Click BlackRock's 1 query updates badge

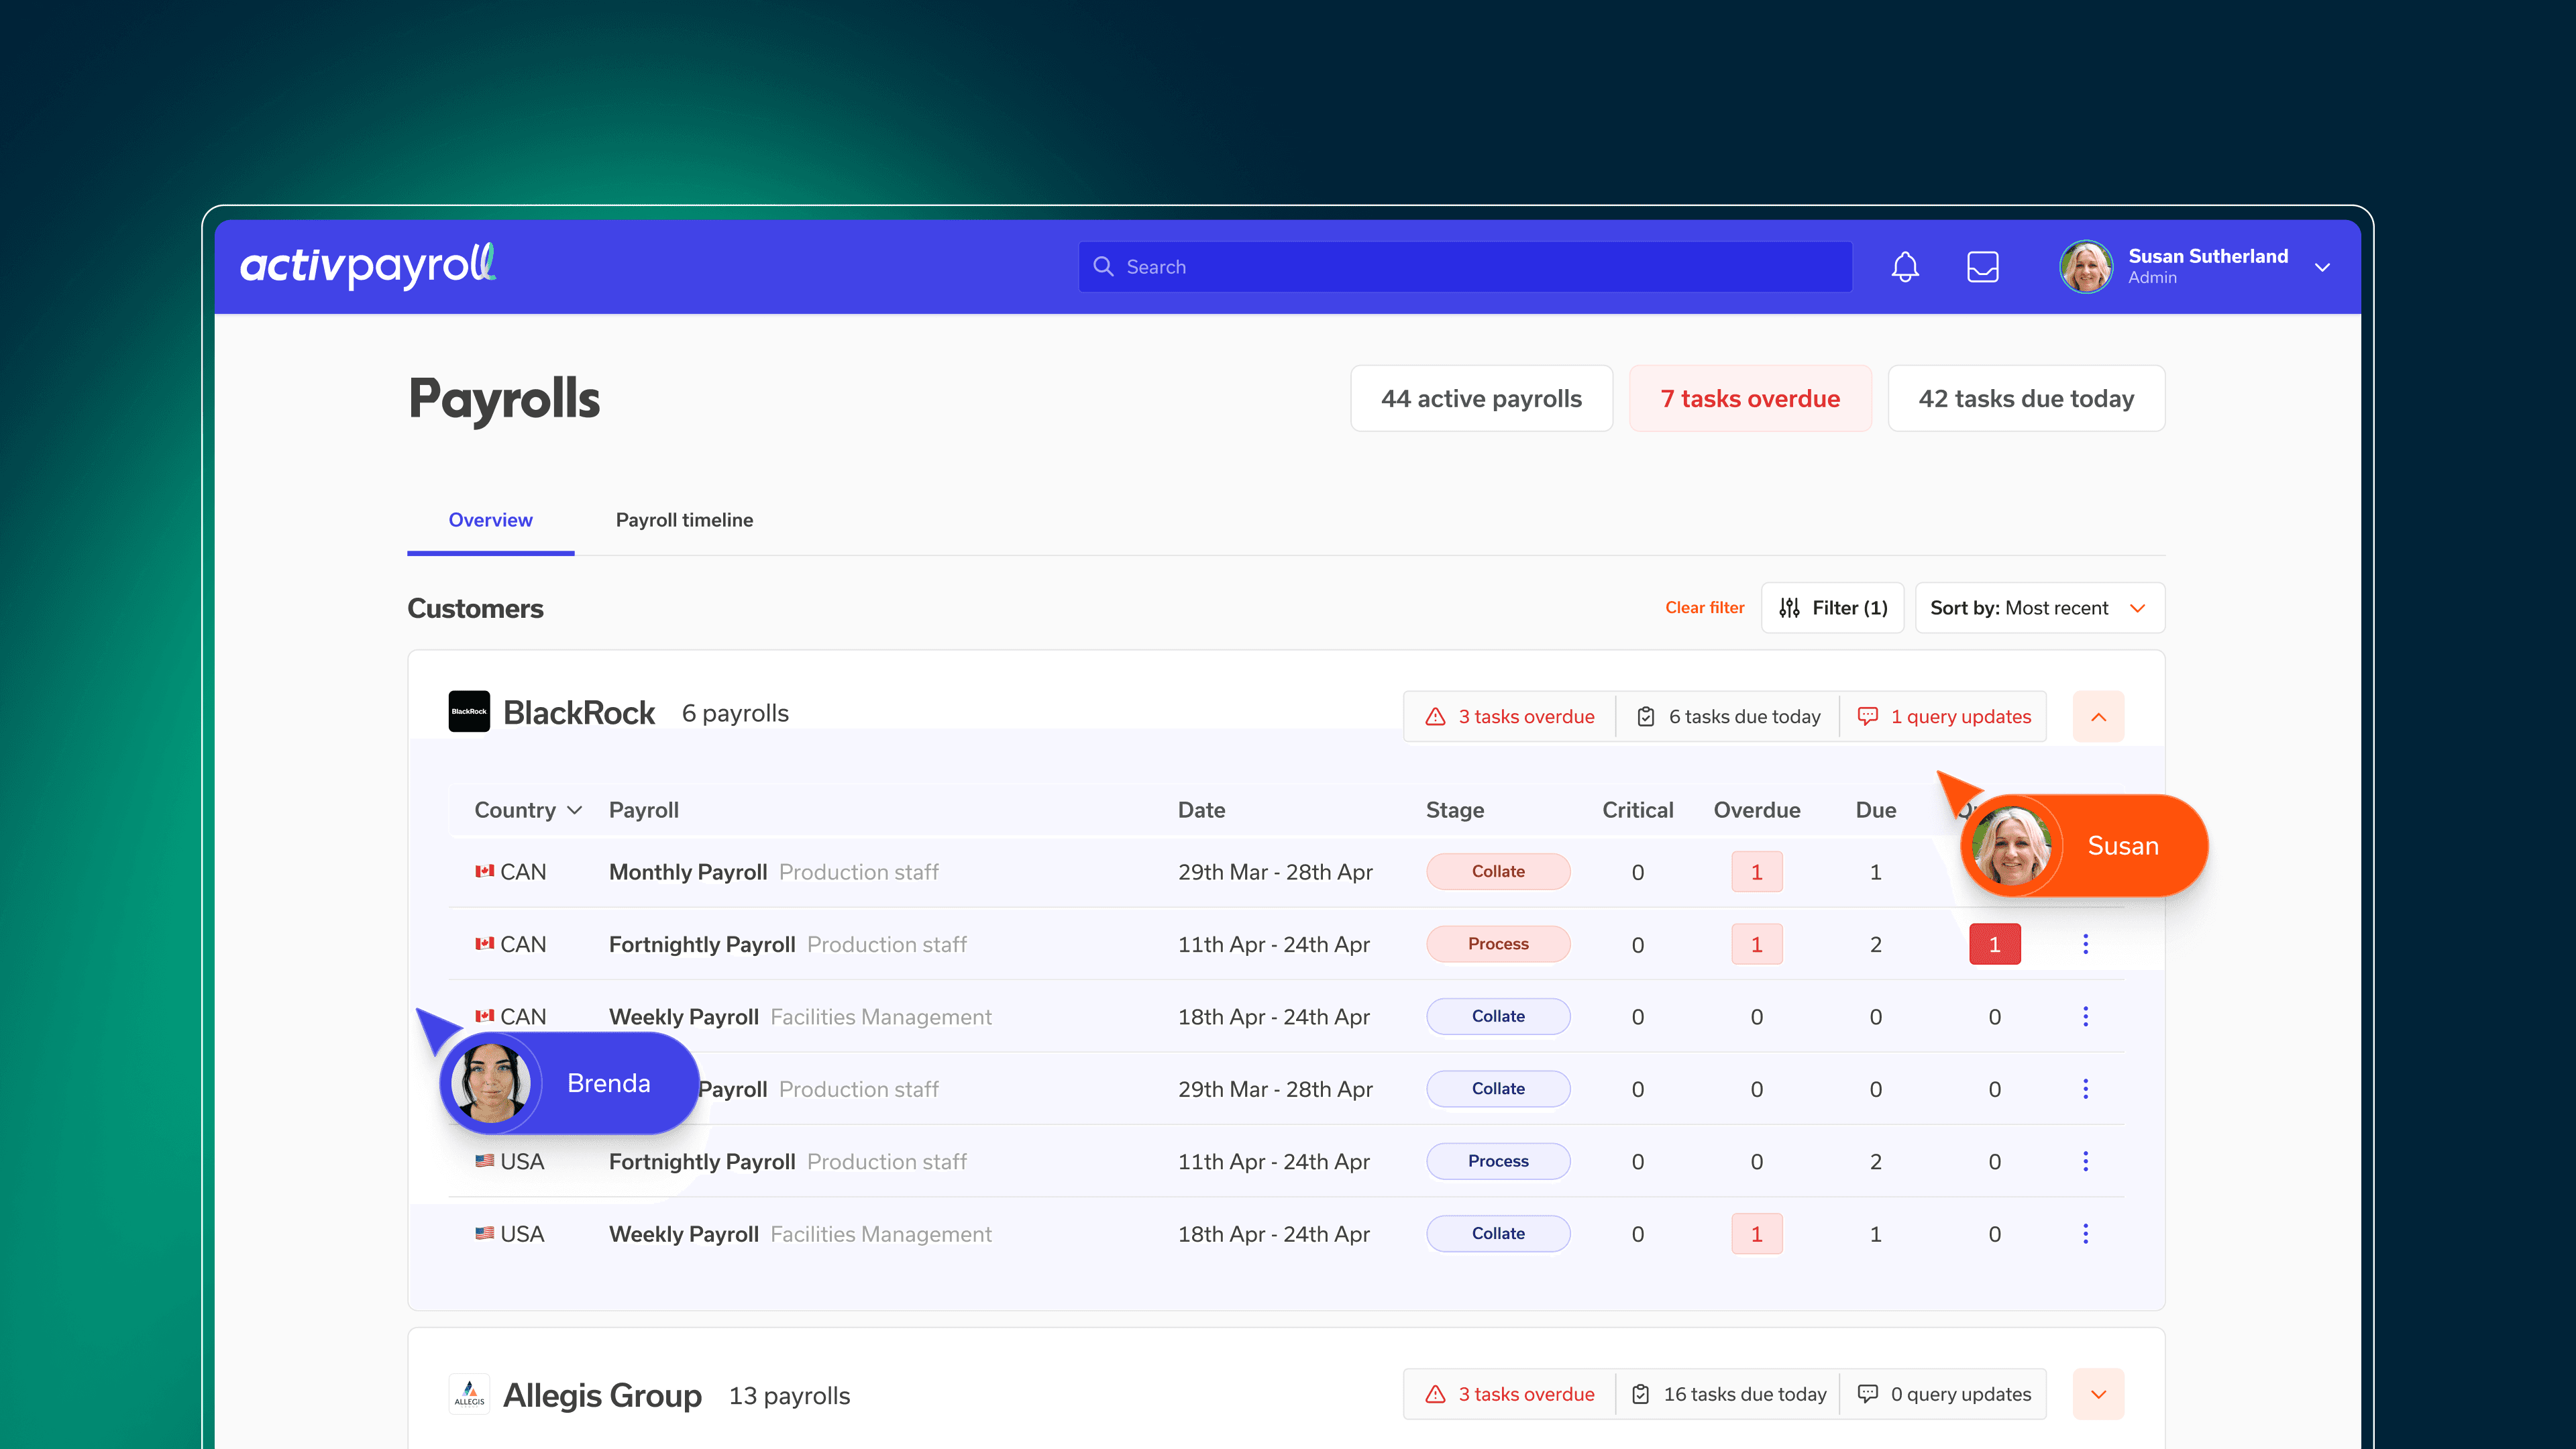1944,717
